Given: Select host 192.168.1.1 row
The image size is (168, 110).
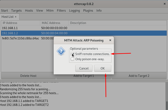Looking at the screenshot, I should pyautogui.click(x=84, y=28).
